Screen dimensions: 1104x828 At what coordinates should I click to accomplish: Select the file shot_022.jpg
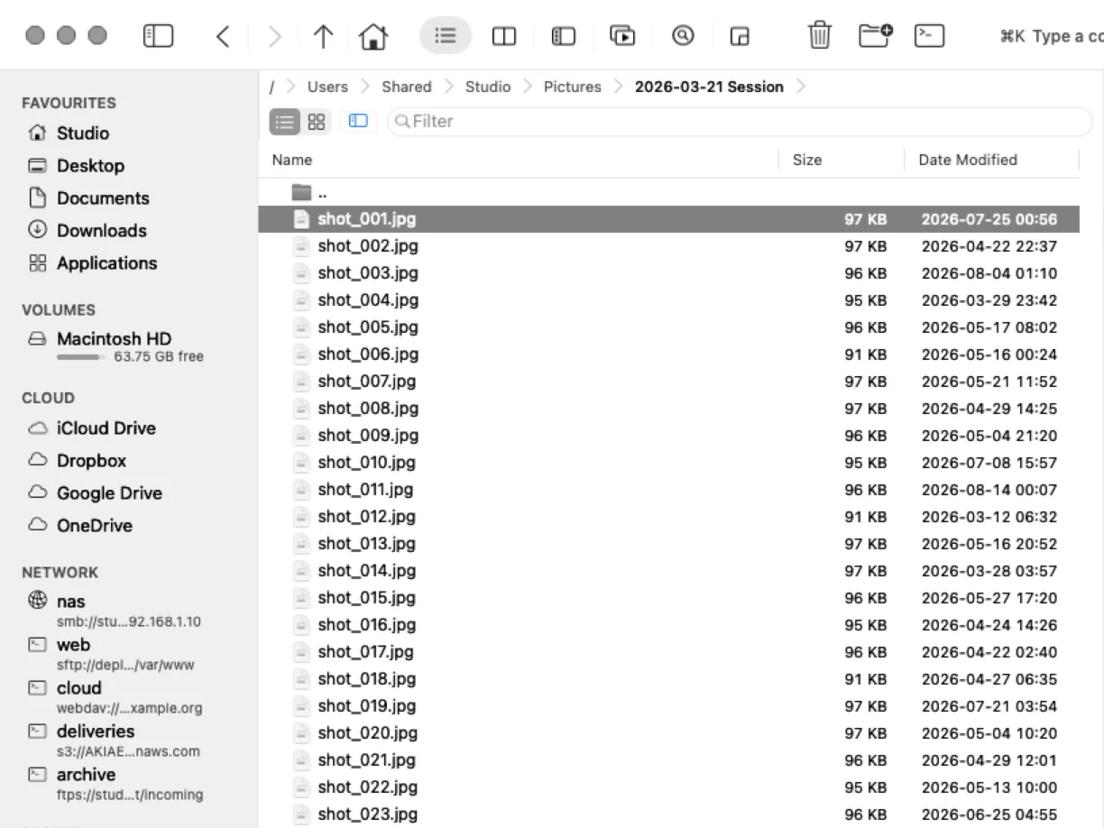pos(668,787)
